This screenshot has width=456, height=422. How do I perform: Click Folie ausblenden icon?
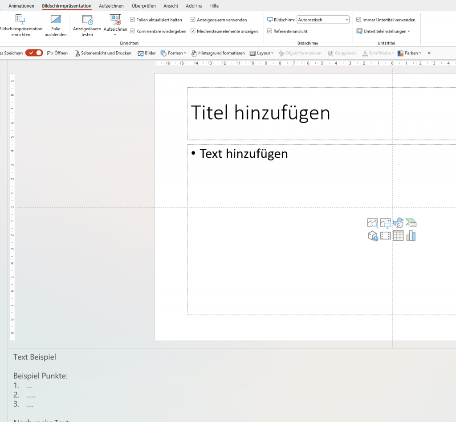point(56,19)
